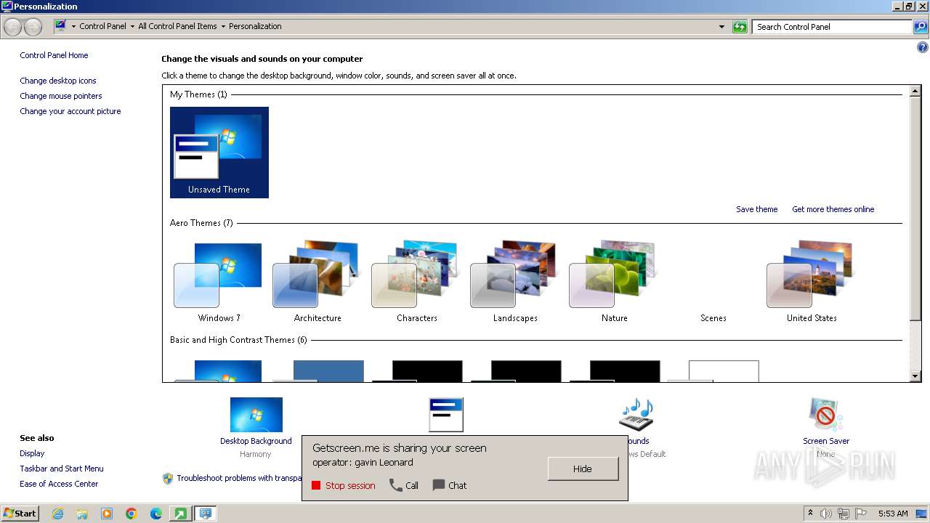This screenshot has height=523, width=930.
Task: Expand All Control Panel Items breadcrumb arrow
Action: pos(223,27)
